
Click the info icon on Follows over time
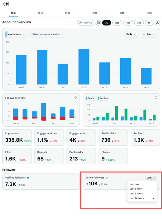[76, 98]
